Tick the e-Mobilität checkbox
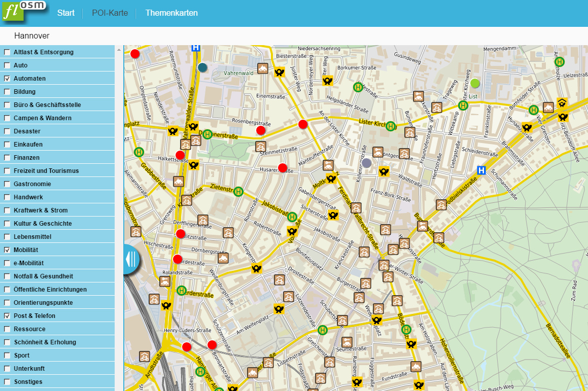 coord(7,263)
